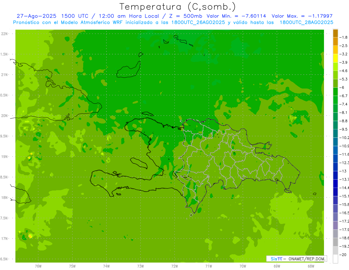This screenshot has height=270, width=349.
Task: Click the "-7.4" legend value
Action: [x=343, y=104]
